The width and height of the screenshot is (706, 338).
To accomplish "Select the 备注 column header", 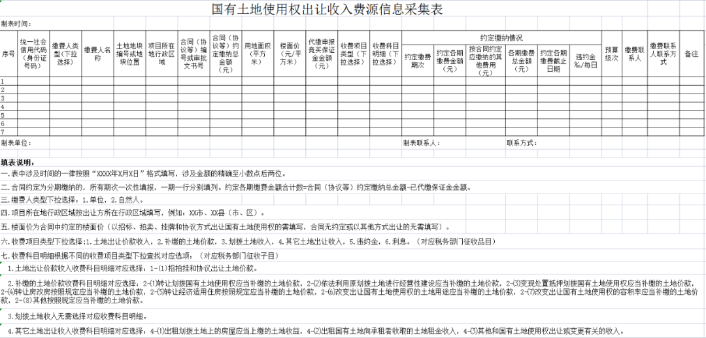I will 692,54.
